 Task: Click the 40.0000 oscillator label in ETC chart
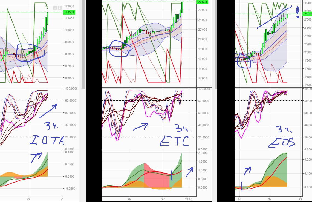pos(204,125)
